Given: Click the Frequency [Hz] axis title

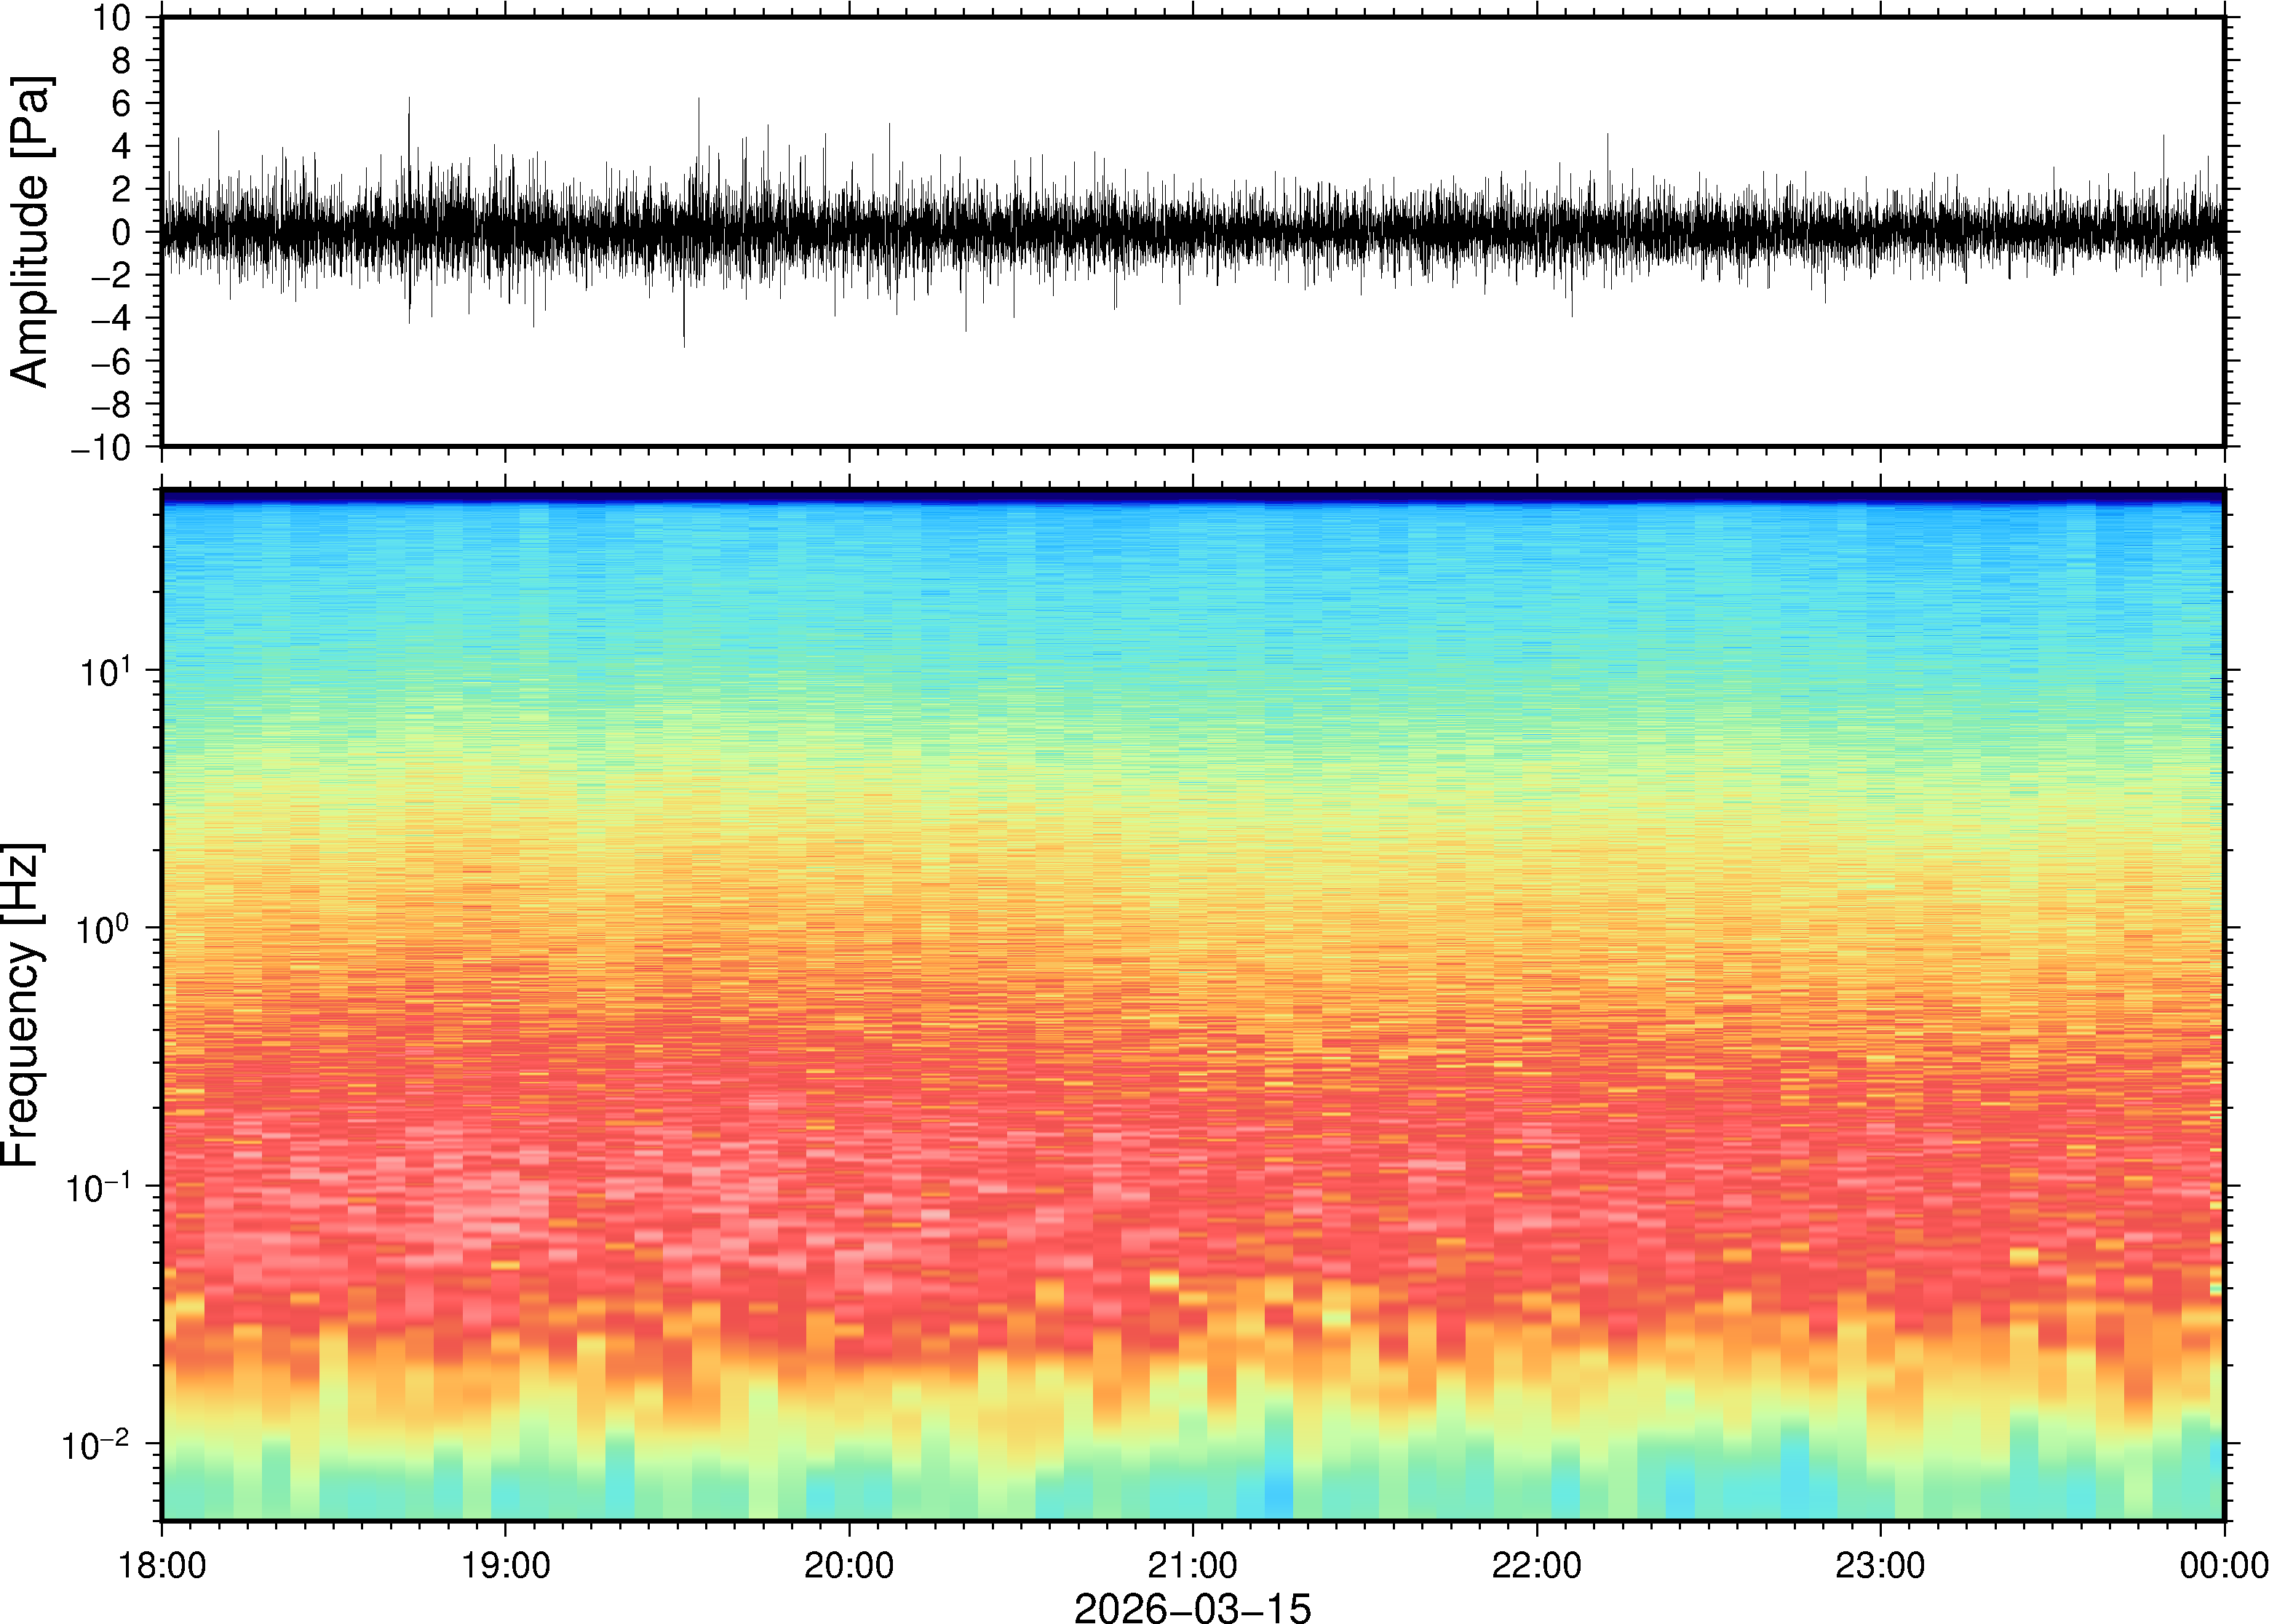Looking at the screenshot, I should coord(22,1004).
